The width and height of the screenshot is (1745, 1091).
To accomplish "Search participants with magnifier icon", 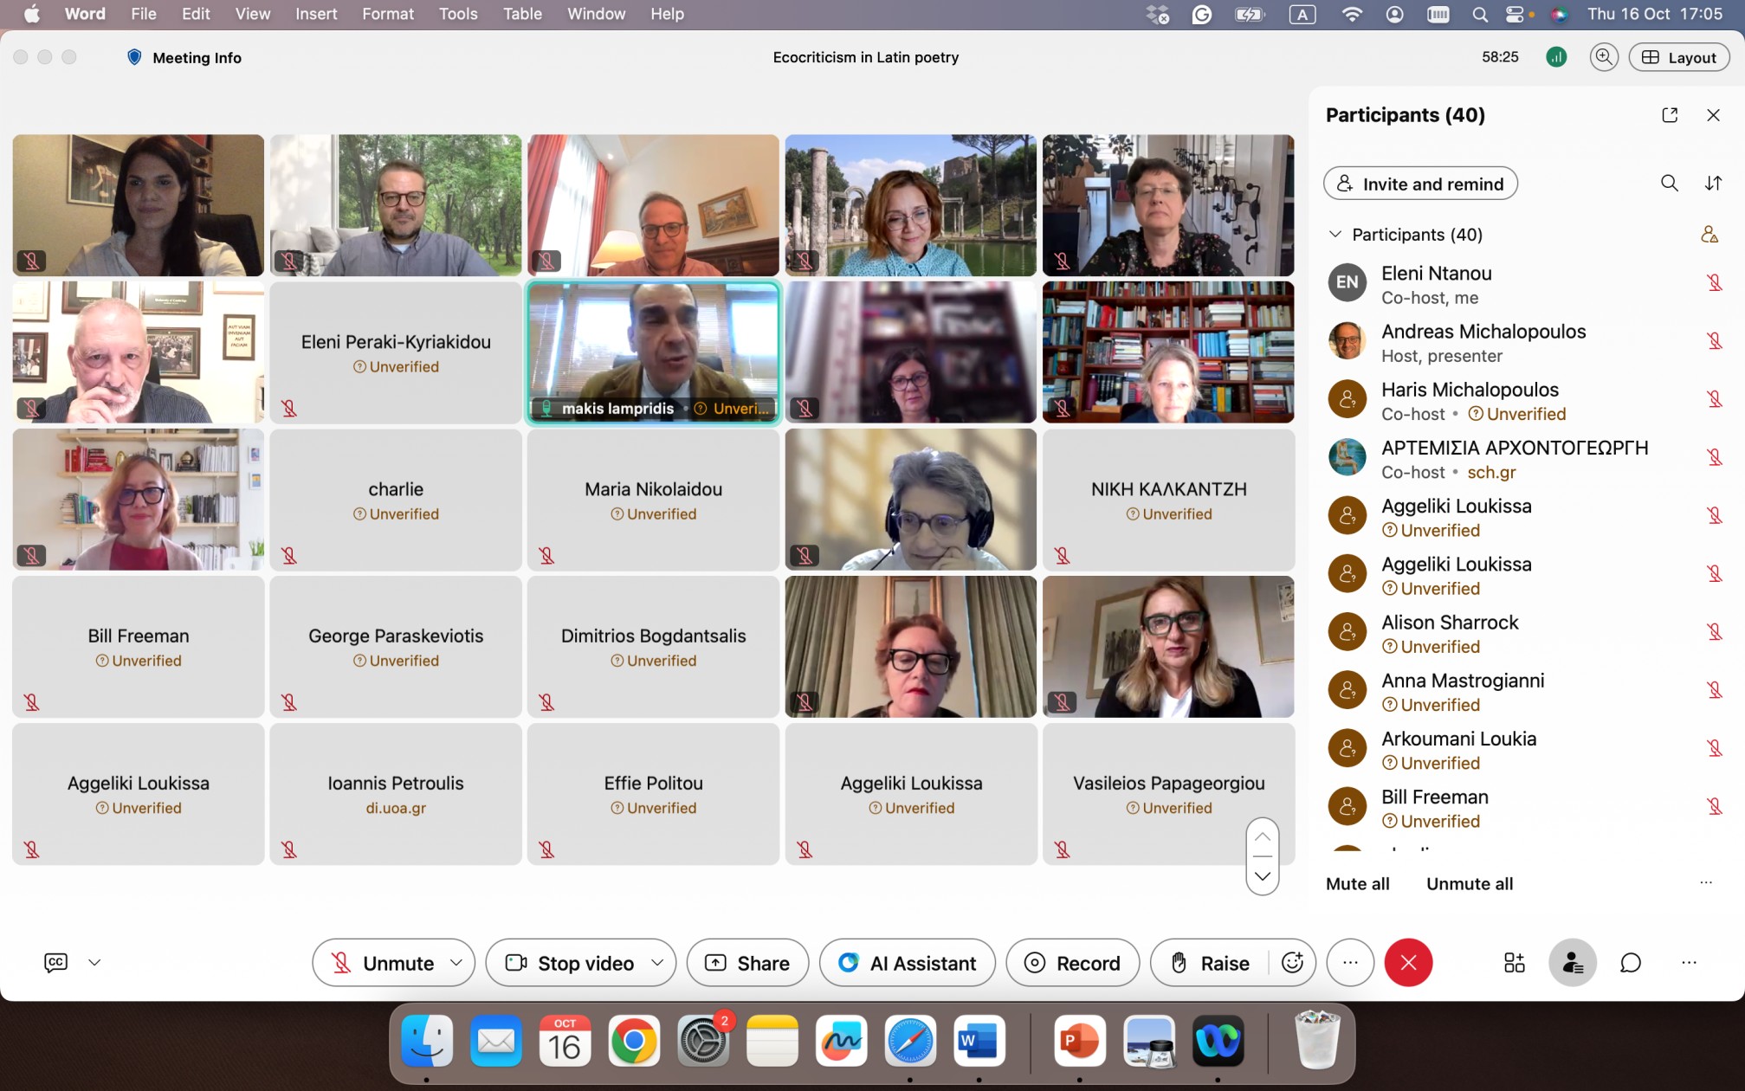I will [1669, 184].
